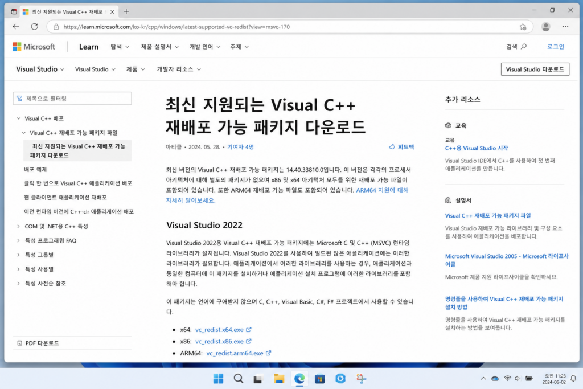This screenshot has width=583, height=389.
Task: Open taskbar search
Action: point(239,379)
